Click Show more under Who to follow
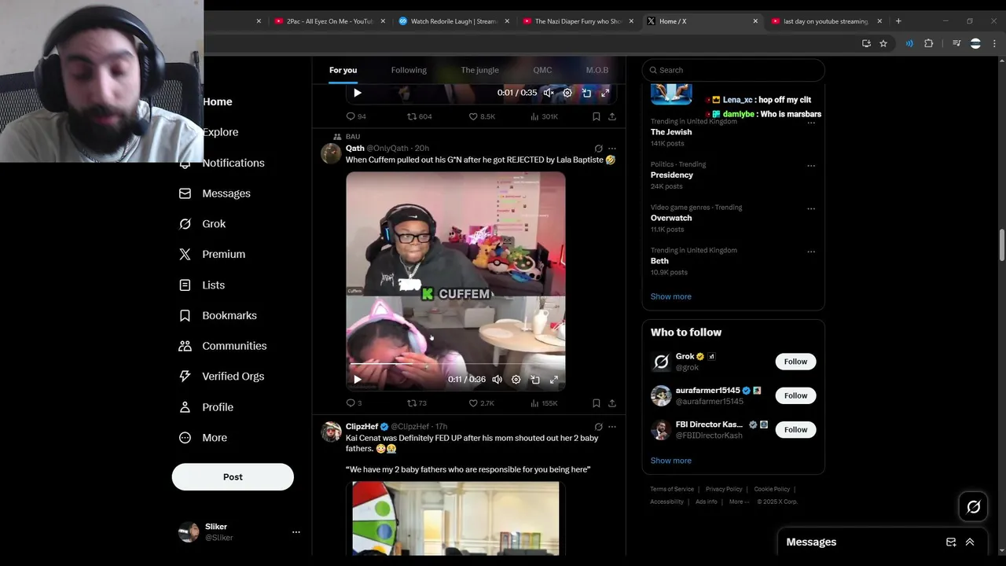 [670, 461]
